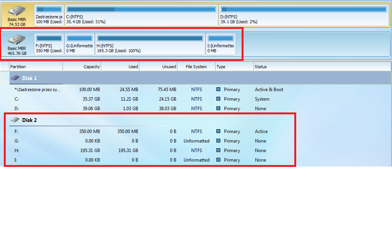The width and height of the screenshot is (392, 234).
Task: Sort by the Unused column header
Action: click(158, 67)
